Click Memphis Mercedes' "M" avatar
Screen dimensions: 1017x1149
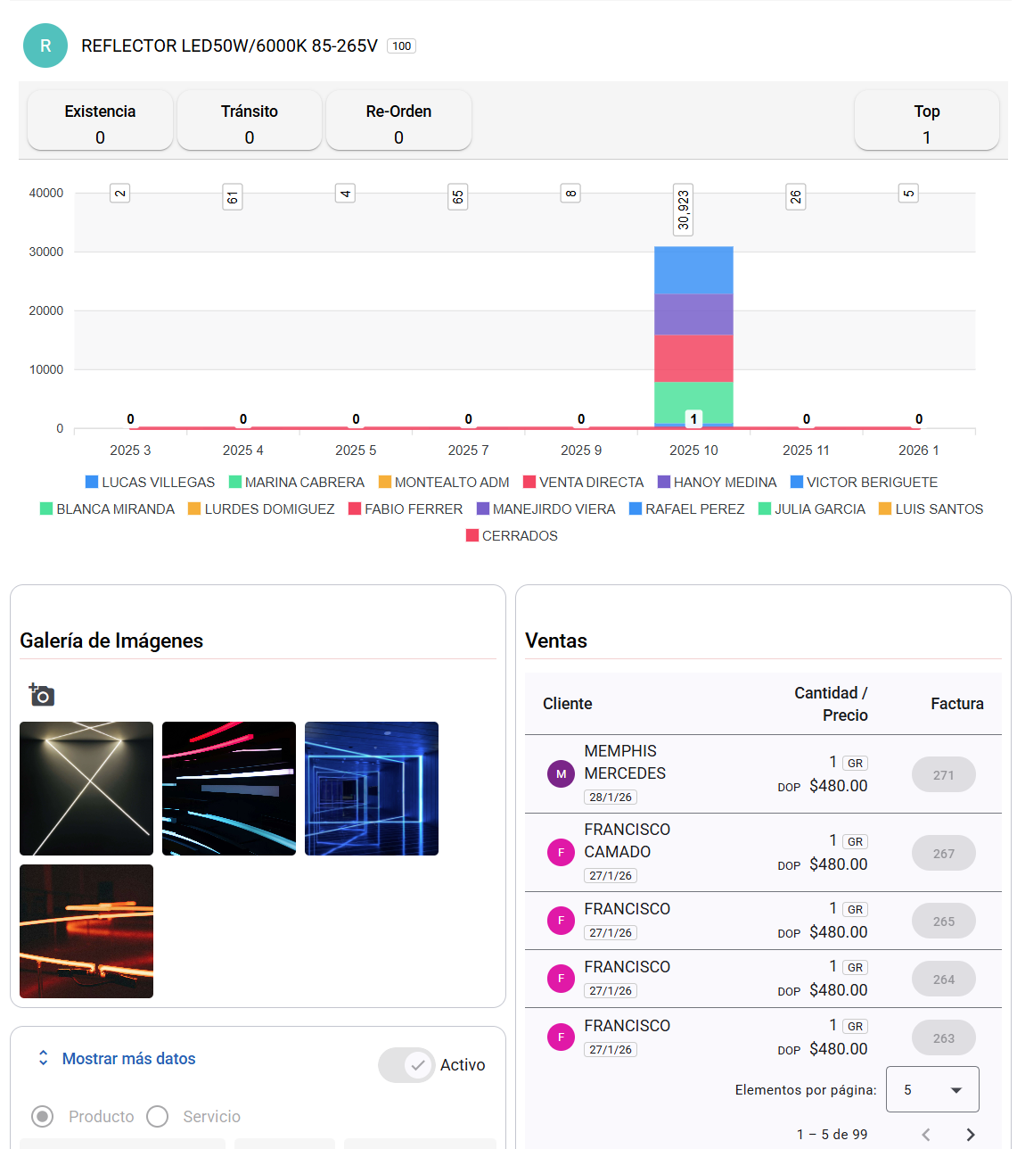click(561, 774)
